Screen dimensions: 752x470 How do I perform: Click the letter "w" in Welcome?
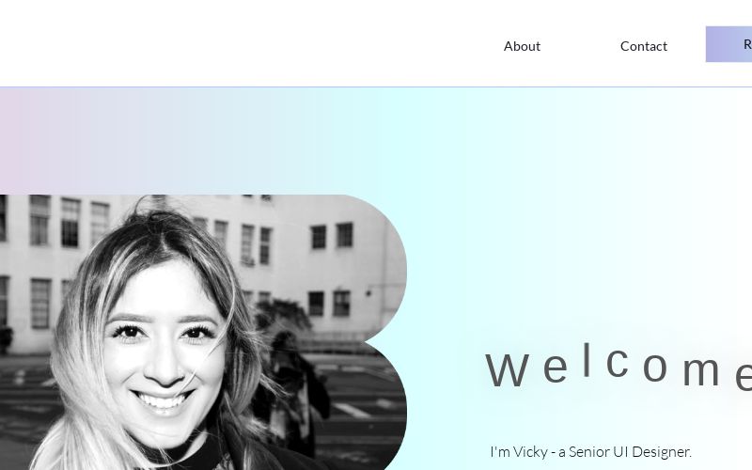pos(508,369)
